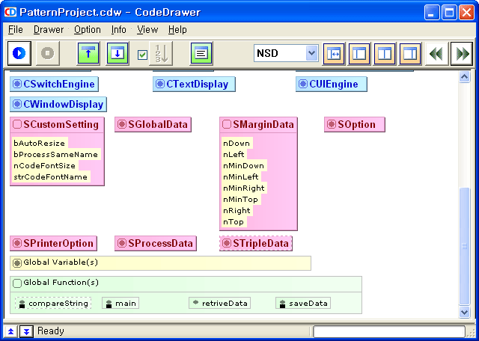Viewport: 479px width, 341px height.
Task: Select the nMinTop member
Action: point(241,200)
